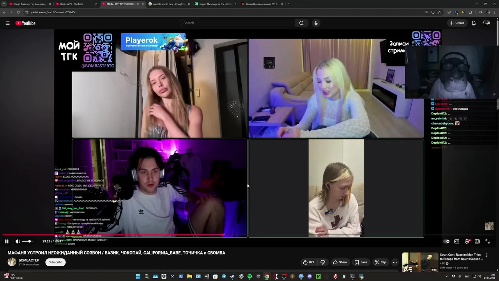Open a new browser tab
This screenshot has height=281, width=499.
[x=288, y=4]
